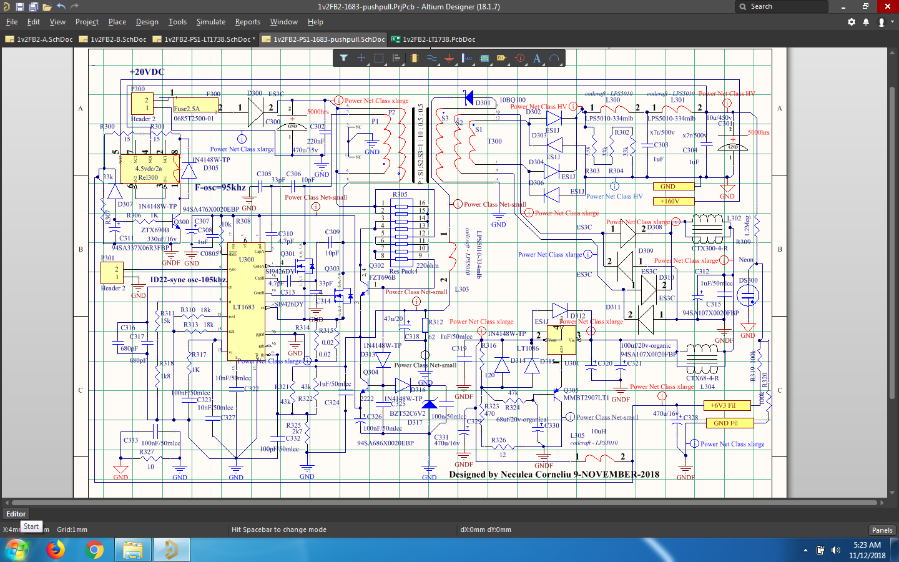The width and height of the screenshot is (899, 562).
Task: Switch to 1v2FB2-PS1-LT1738.SchDoc tab
Action: (204, 39)
